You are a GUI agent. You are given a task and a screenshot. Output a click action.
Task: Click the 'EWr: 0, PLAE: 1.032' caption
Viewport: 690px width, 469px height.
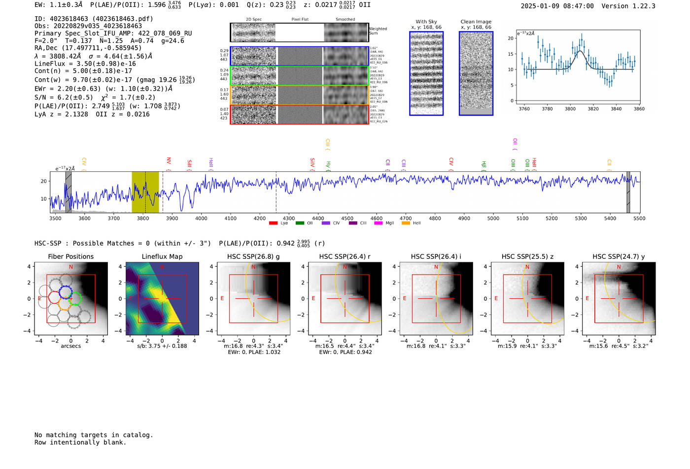tap(254, 352)
